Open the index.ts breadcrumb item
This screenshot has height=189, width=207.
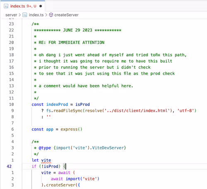36,15
